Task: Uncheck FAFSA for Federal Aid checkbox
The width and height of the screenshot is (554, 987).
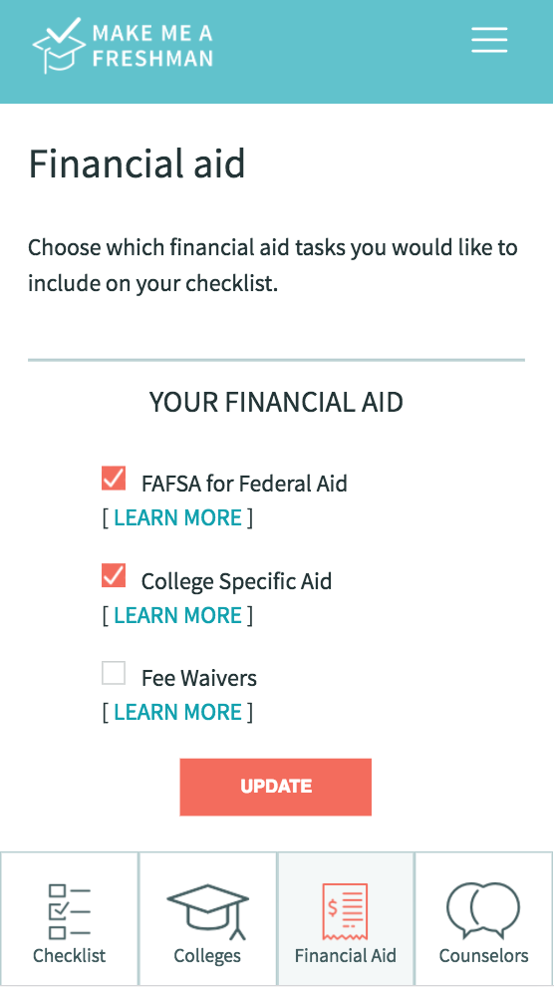Action: (114, 479)
